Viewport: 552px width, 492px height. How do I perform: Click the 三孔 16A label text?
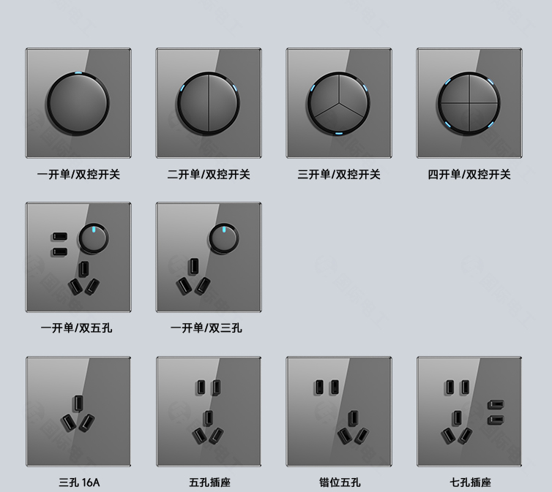tap(79, 482)
